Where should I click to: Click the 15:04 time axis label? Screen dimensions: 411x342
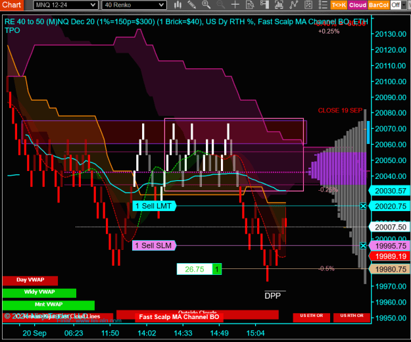(256, 333)
